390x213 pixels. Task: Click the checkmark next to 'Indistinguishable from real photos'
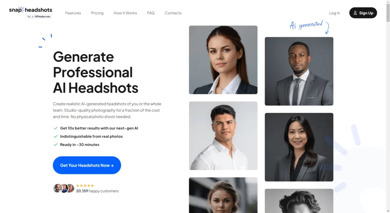(x=56, y=136)
